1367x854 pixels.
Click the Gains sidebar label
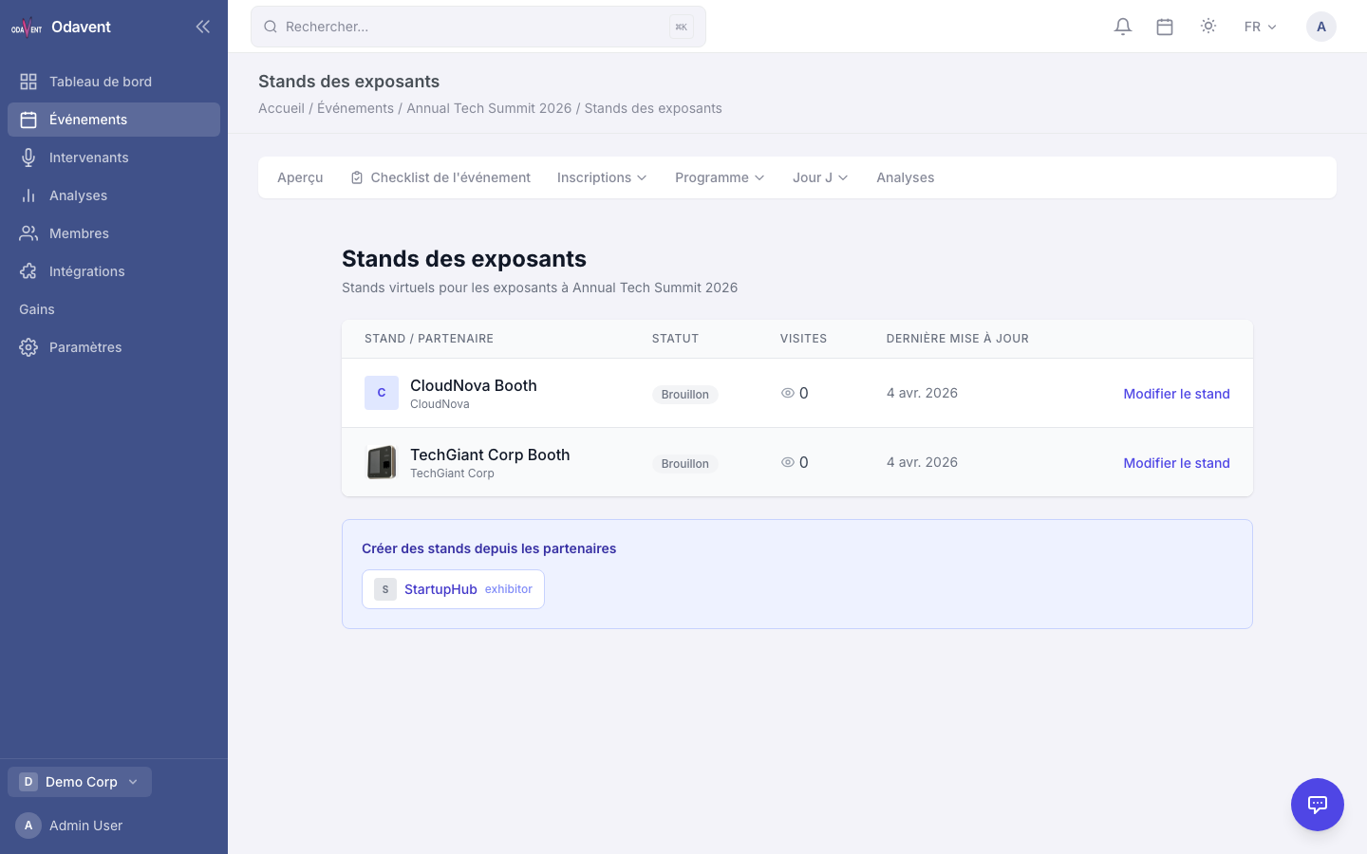37,309
